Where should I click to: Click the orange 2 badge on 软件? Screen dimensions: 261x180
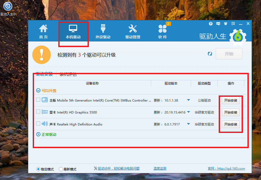(168, 24)
